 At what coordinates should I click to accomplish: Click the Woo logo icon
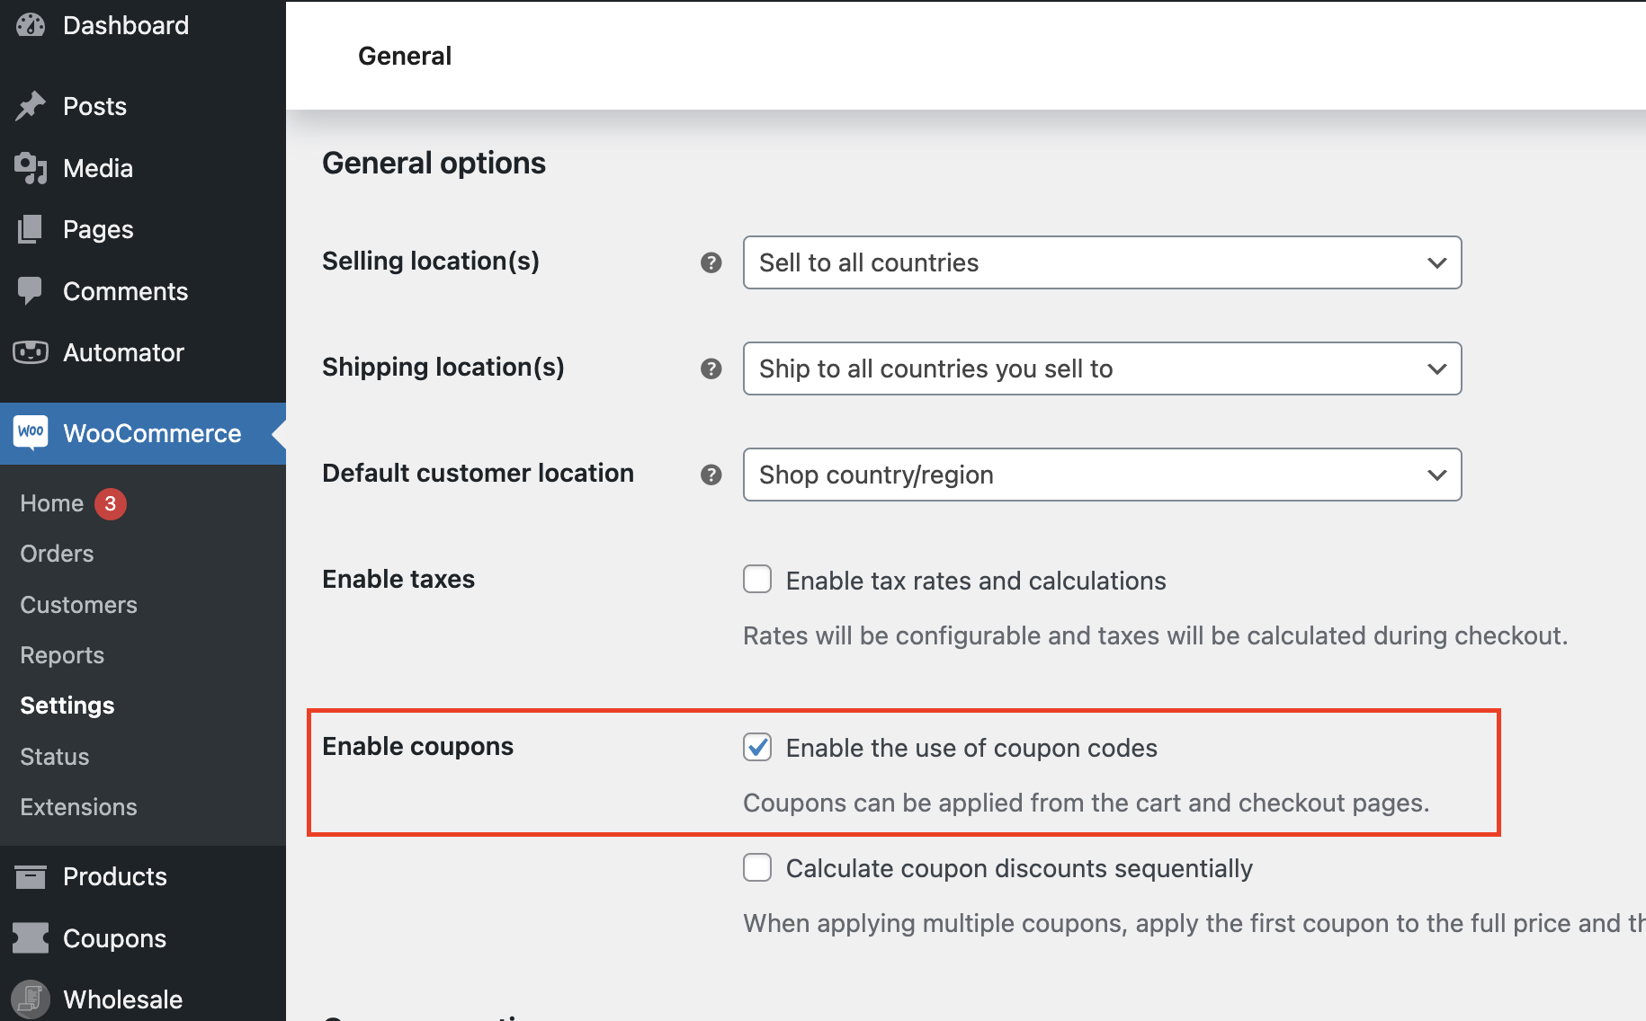(31, 432)
